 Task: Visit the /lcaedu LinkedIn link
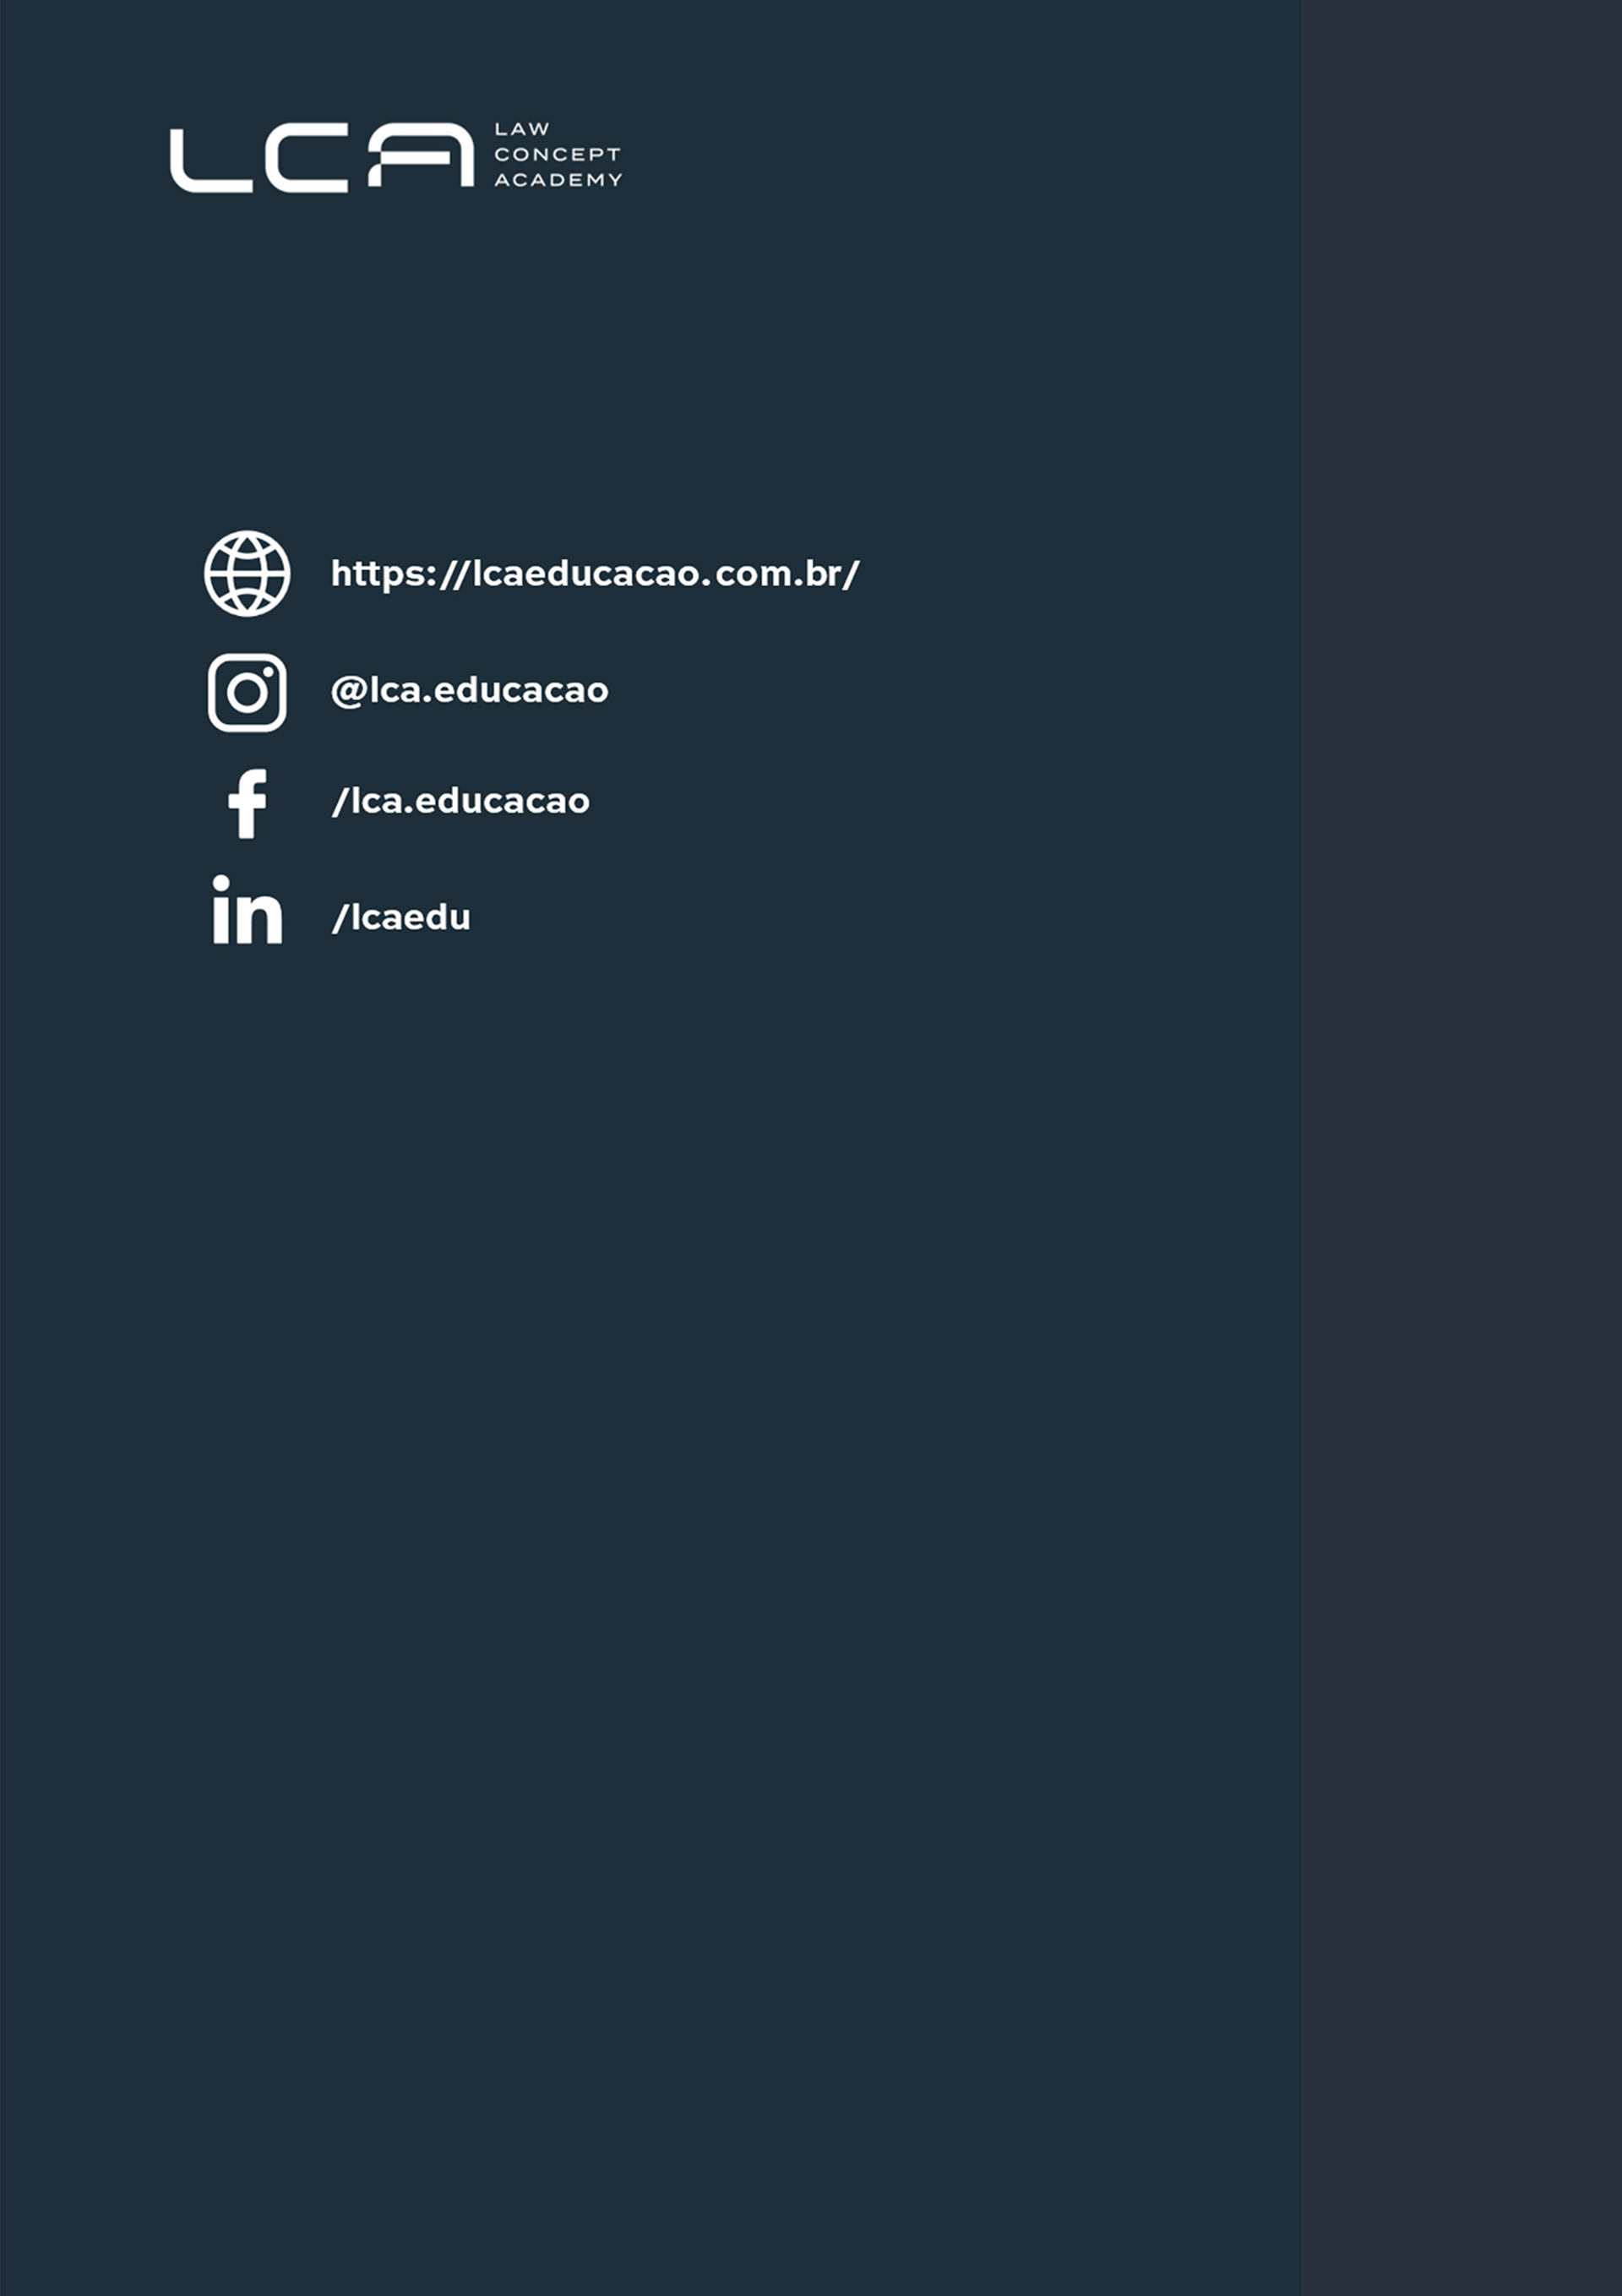click(401, 917)
